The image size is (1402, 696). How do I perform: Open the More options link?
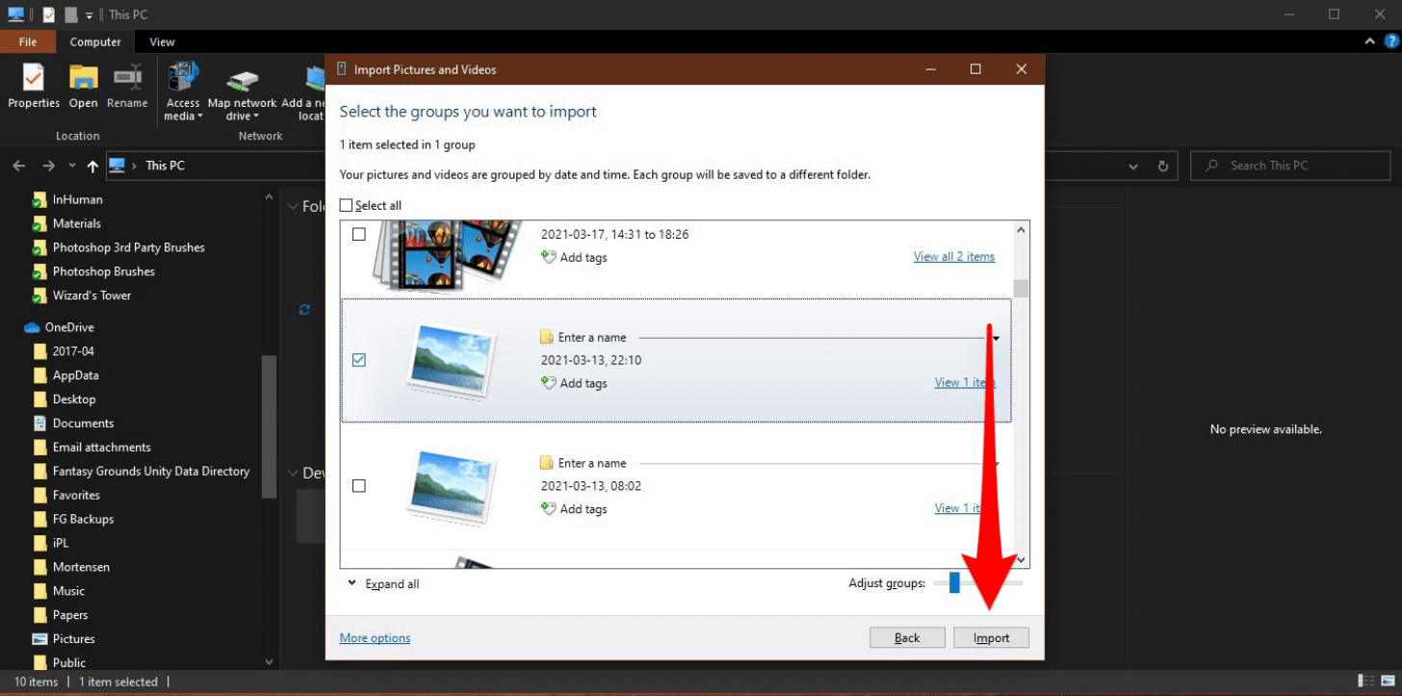(x=375, y=638)
